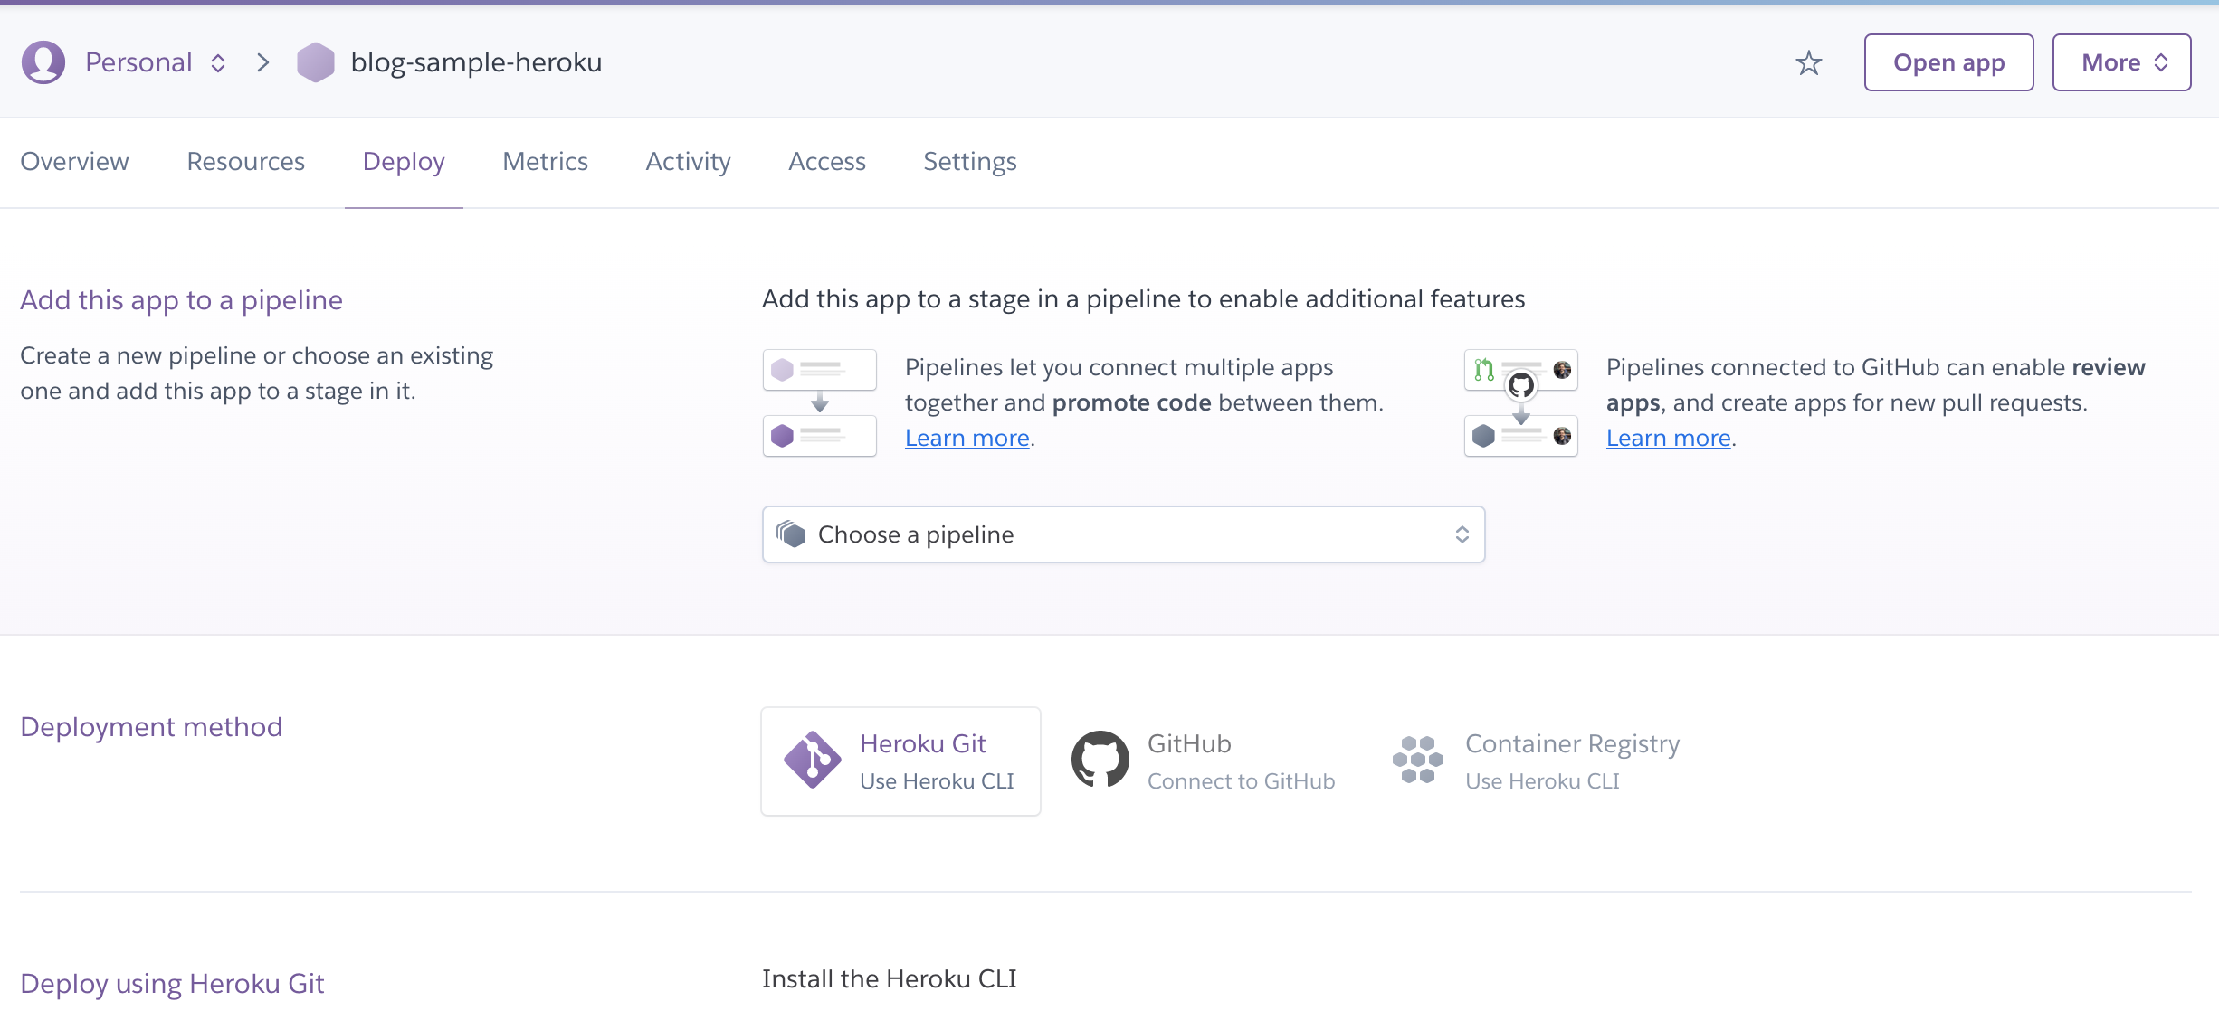The width and height of the screenshot is (2219, 1011).
Task: Click the Heroku Git diamond icon
Action: coord(812,760)
